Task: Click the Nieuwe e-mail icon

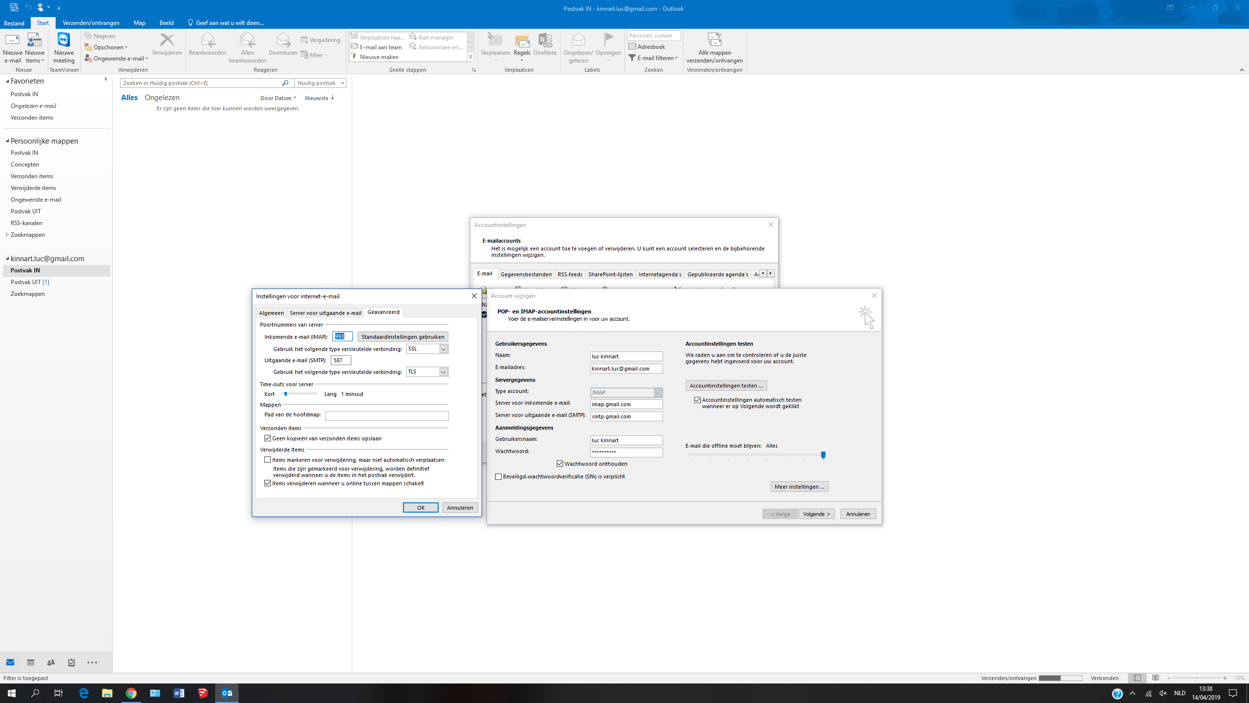Action: (x=12, y=48)
